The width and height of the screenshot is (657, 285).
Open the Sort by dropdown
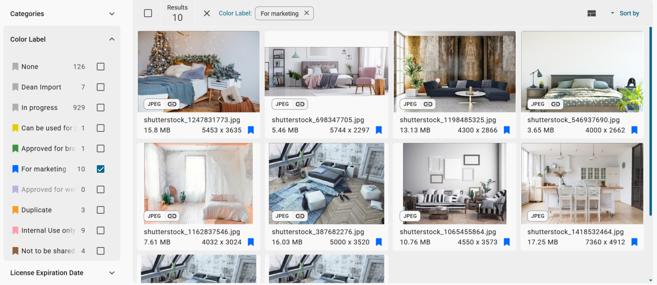[x=625, y=13]
